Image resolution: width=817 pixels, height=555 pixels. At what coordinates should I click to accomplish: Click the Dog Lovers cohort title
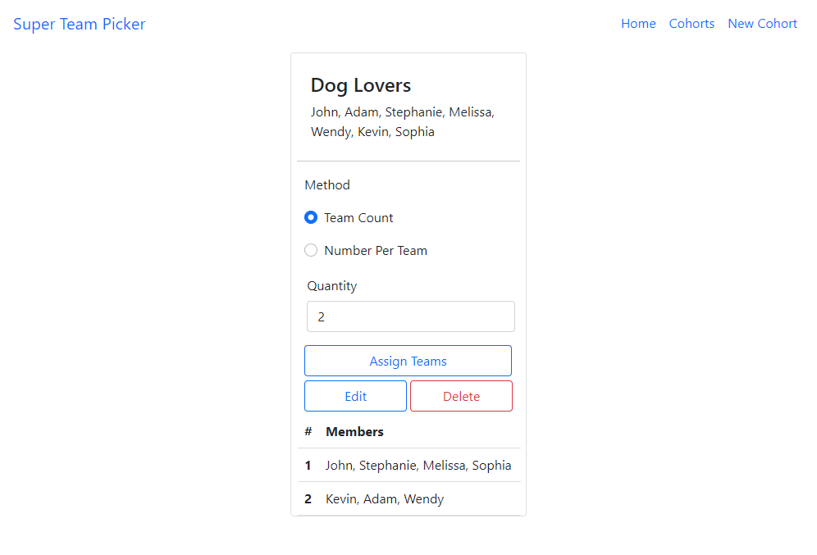coord(361,85)
